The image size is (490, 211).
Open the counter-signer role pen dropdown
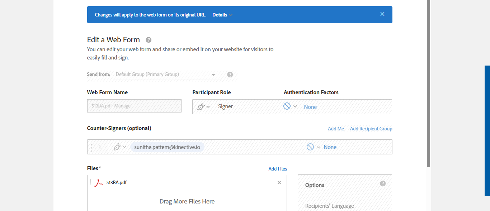(119, 147)
